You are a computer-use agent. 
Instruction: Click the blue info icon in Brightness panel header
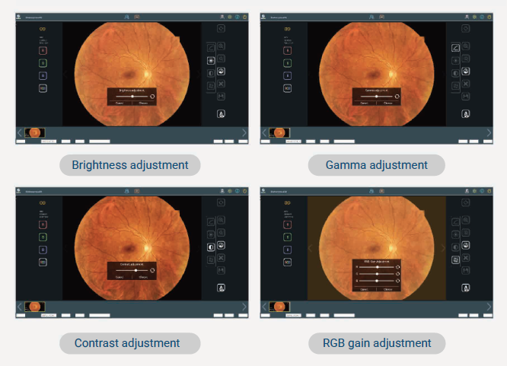coord(238,17)
